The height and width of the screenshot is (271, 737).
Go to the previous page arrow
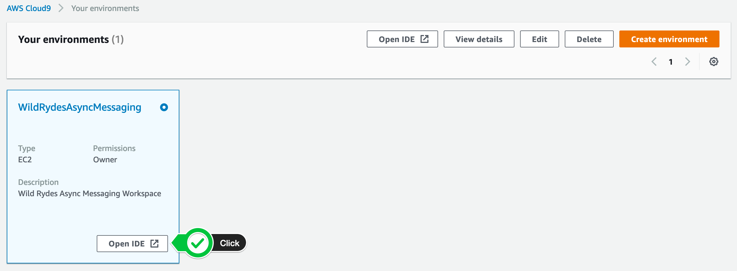tap(654, 62)
